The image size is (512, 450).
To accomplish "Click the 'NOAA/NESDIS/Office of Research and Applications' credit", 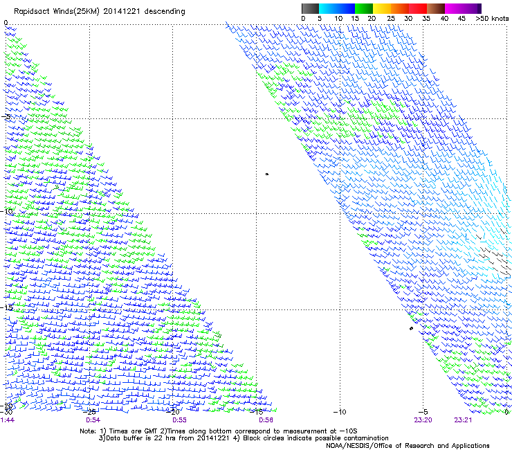I will tap(408, 446).
